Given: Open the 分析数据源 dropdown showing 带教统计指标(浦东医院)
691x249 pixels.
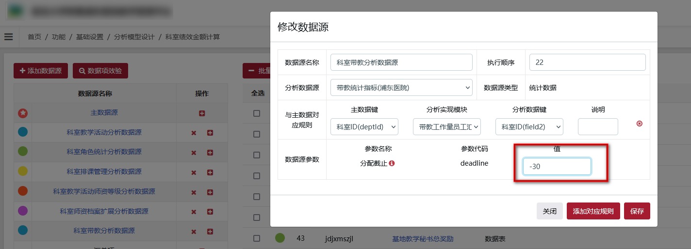Looking at the screenshot, I should tap(401, 88).
